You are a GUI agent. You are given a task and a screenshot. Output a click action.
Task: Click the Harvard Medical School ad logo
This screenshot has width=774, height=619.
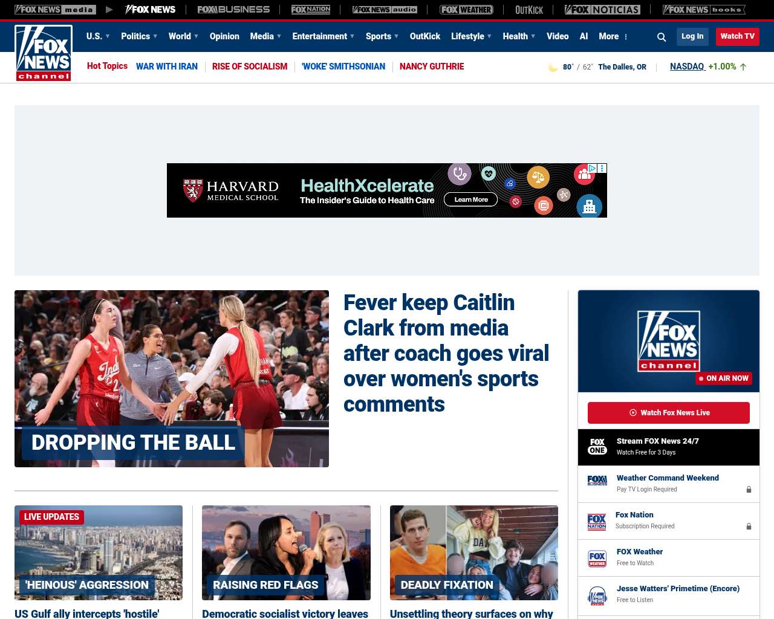point(230,190)
